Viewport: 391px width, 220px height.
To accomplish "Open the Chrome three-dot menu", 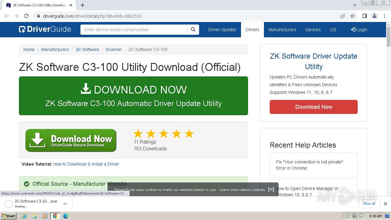I will coord(384,16).
